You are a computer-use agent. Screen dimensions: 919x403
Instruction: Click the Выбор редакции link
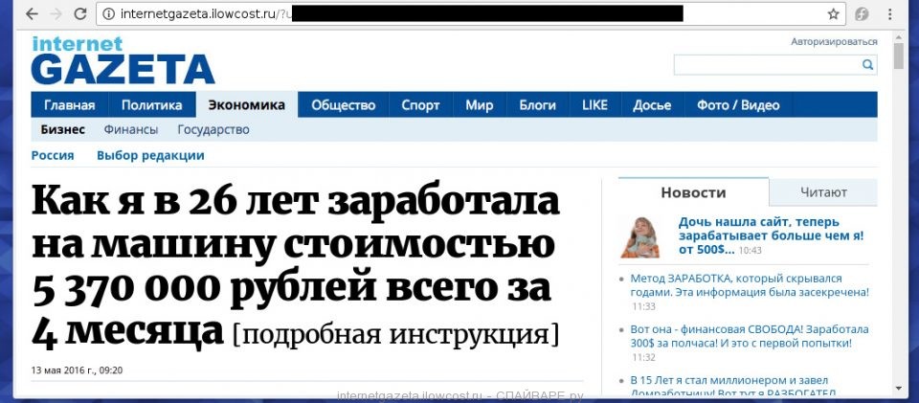(x=150, y=155)
